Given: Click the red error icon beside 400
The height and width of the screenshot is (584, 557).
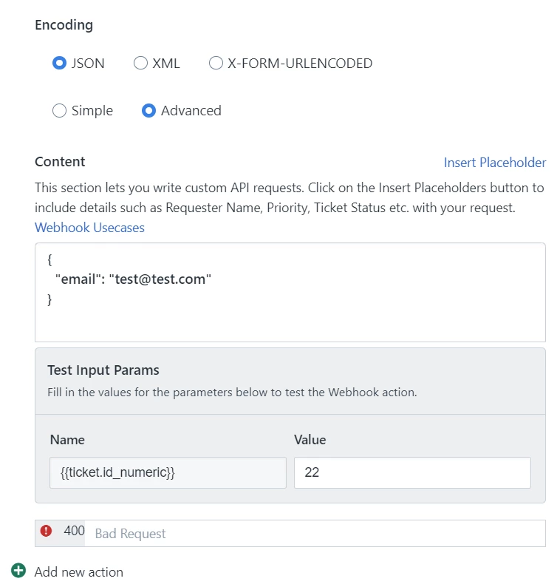Looking at the screenshot, I should [x=46, y=531].
